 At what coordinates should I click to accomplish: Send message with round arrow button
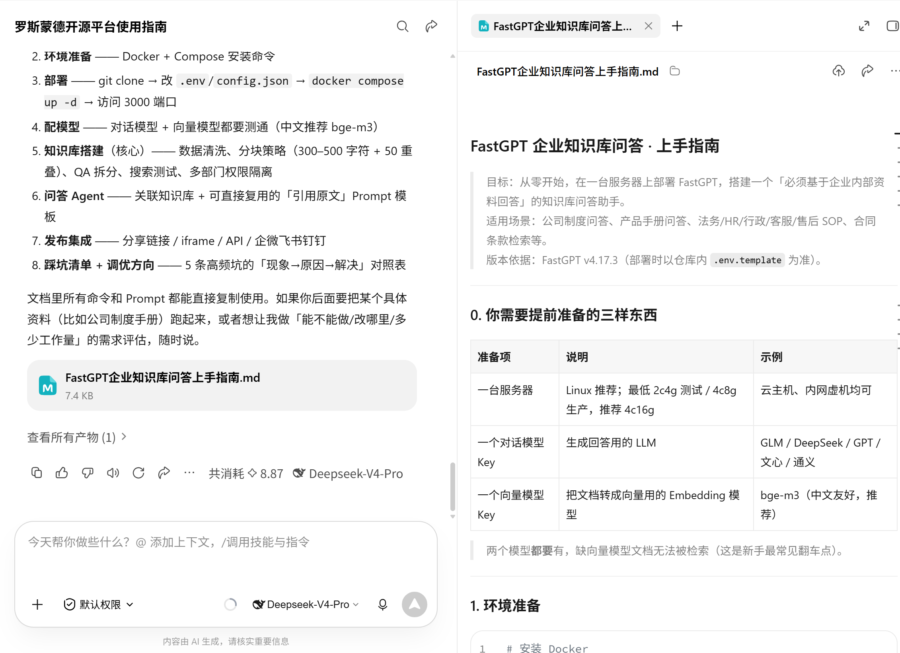pos(414,604)
